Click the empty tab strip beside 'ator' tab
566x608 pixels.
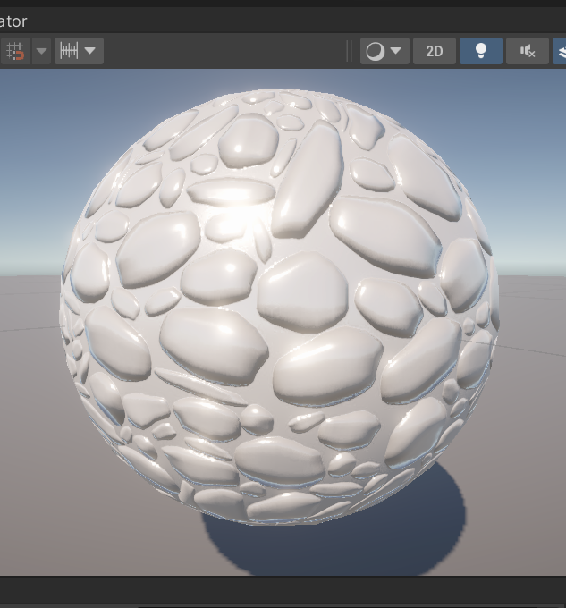295,21
